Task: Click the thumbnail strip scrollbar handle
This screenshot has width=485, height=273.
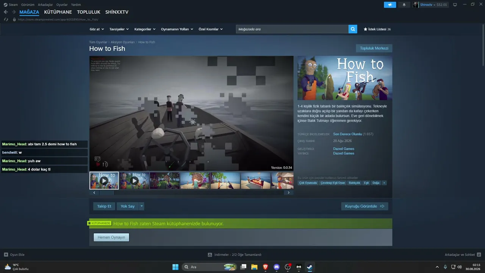Action: [106, 193]
